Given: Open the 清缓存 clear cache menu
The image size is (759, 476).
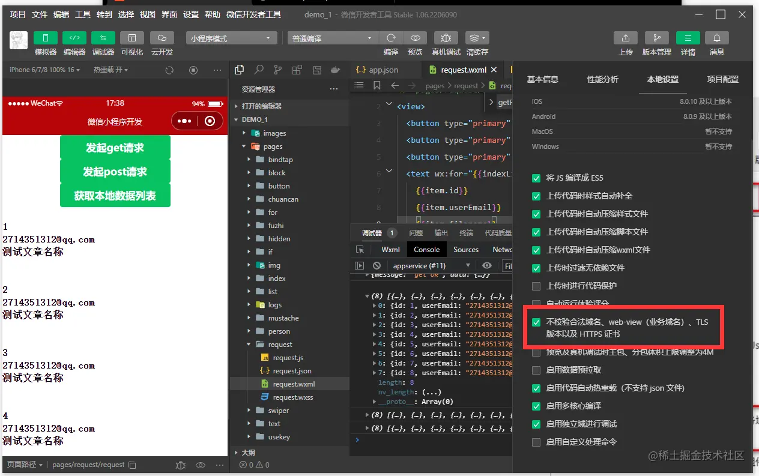Looking at the screenshot, I should click(x=477, y=38).
